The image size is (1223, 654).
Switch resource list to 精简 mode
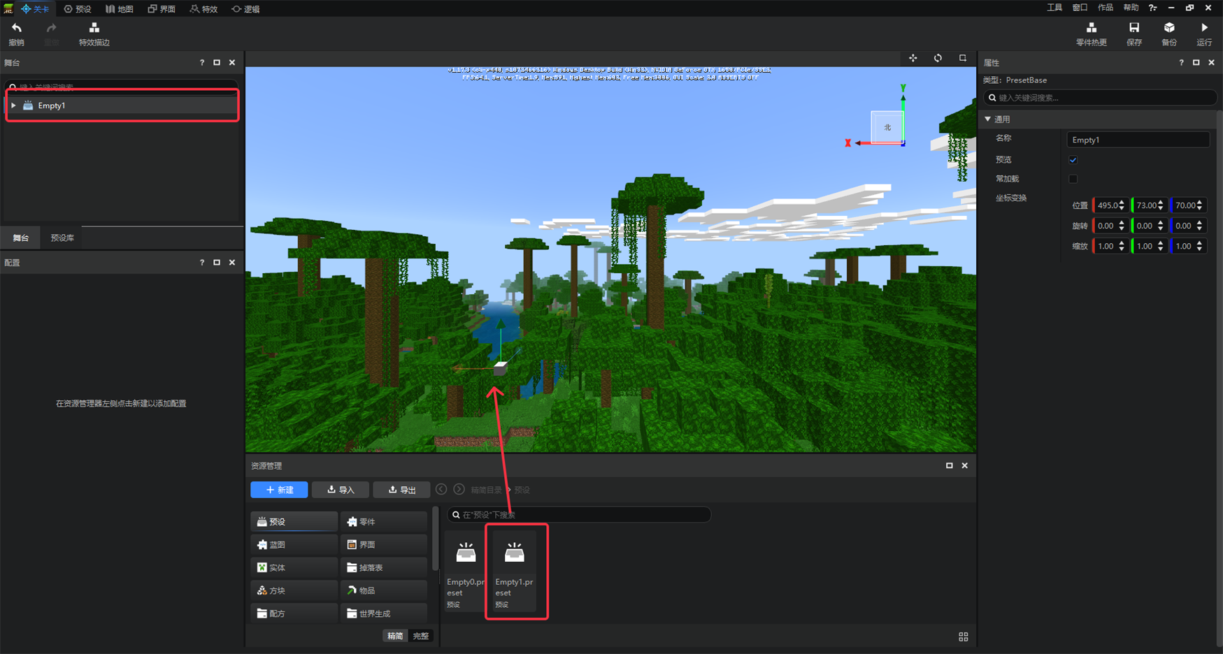point(395,636)
